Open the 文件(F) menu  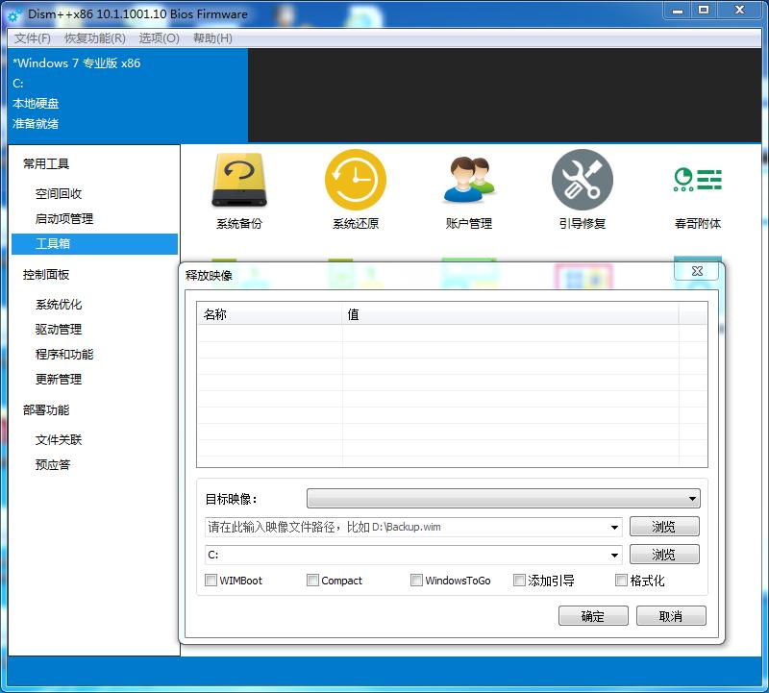[32, 39]
